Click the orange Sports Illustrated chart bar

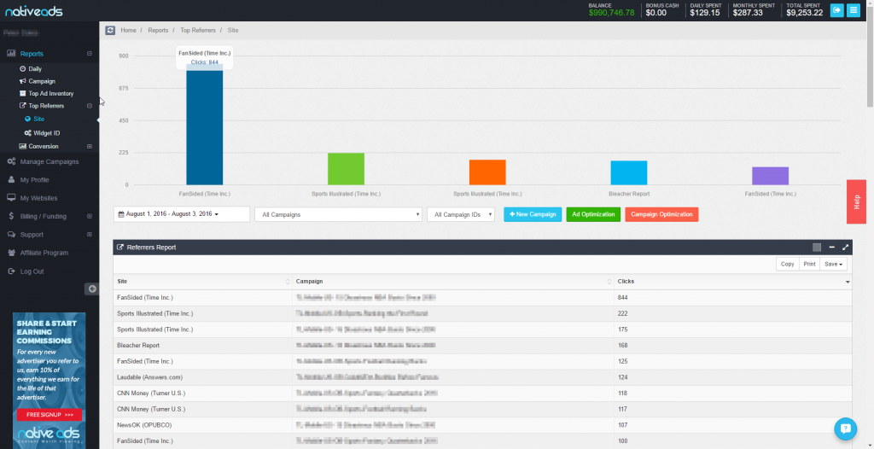(487, 172)
